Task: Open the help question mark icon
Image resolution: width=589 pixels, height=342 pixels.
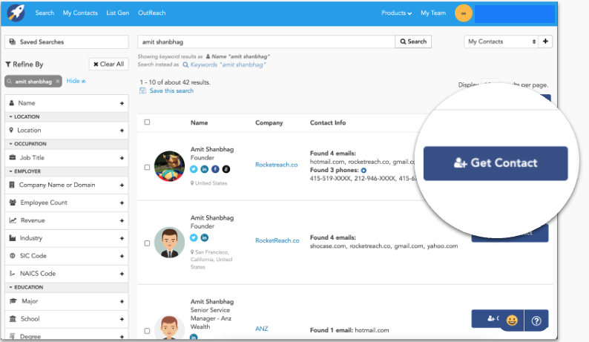Action: (x=536, y=320)
